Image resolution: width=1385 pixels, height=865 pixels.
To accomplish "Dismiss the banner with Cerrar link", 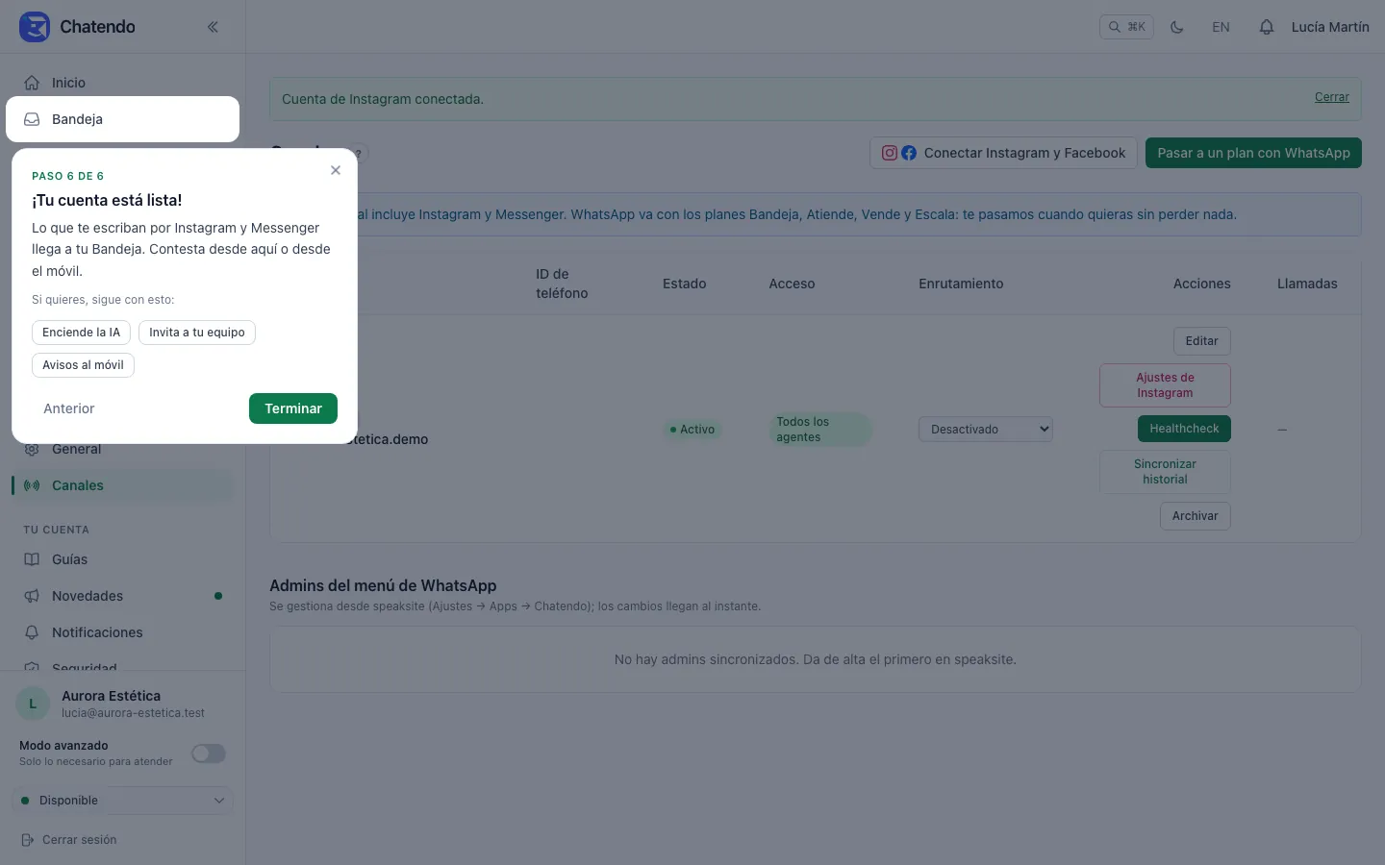I will (x=1332, y=97).
